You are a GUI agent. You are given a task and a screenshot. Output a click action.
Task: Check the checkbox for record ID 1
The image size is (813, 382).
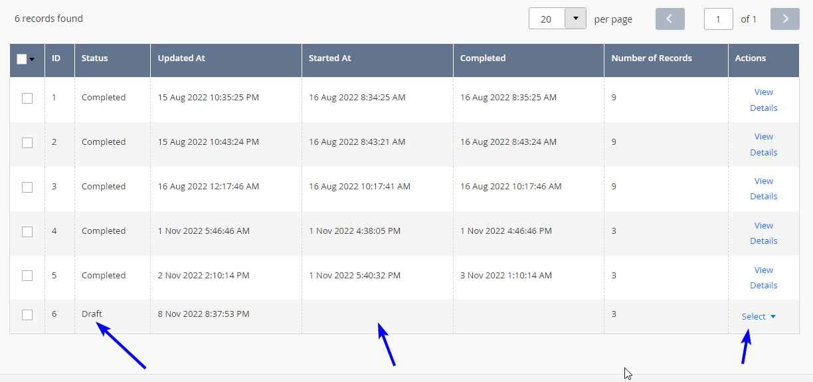[27, 98]
